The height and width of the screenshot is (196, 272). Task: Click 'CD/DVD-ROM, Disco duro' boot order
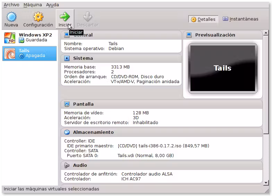click(137, 76)
